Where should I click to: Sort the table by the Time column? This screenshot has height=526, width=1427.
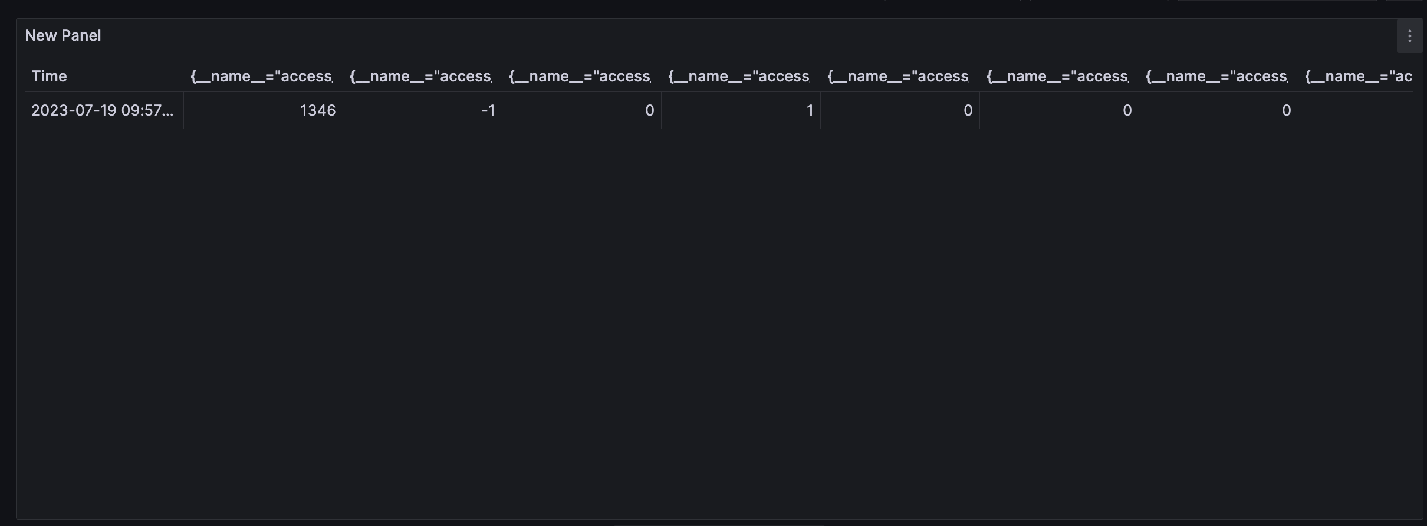[50, 76]
